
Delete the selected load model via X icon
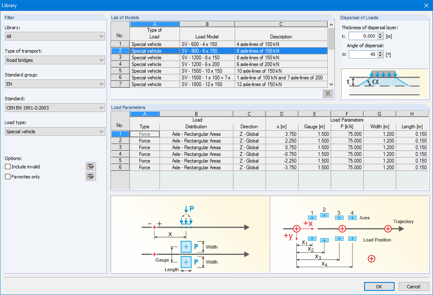coord(327,93)
